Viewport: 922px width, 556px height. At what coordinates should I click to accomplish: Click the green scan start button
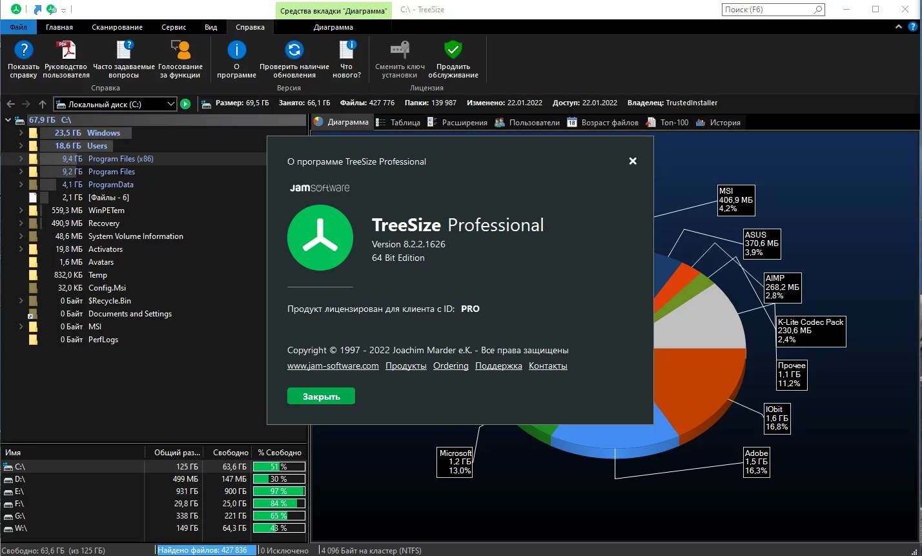(185, 104)
